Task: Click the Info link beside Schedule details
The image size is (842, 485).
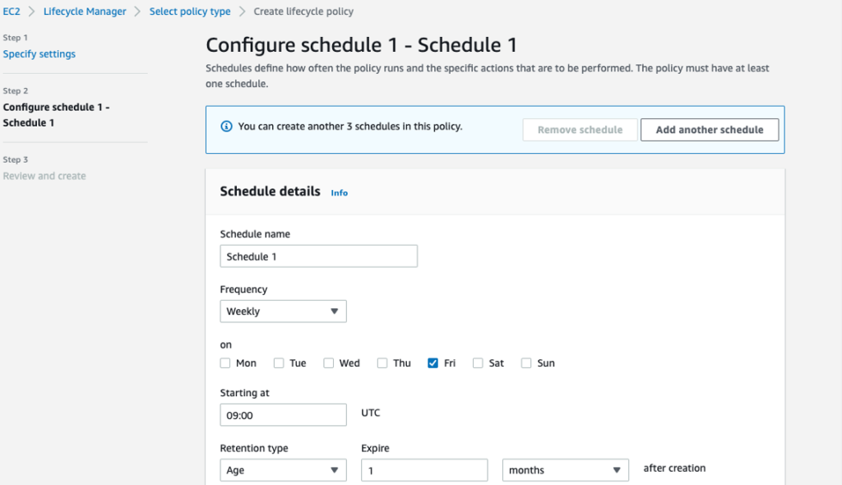Action: pyautogui.click(x=339, y=192)
